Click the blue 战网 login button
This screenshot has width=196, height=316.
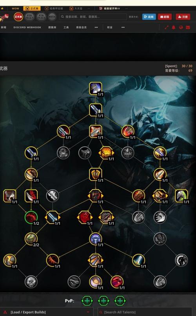point(149,17)
